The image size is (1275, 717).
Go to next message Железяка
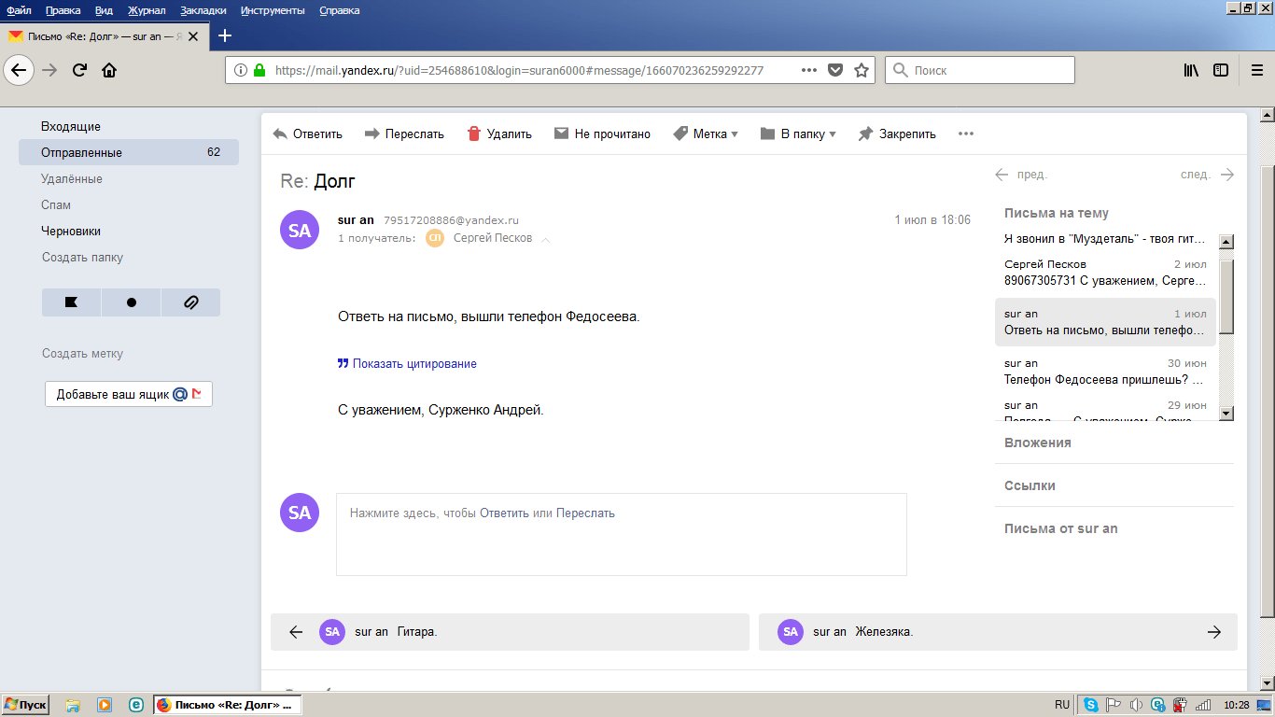pos(997,632)
